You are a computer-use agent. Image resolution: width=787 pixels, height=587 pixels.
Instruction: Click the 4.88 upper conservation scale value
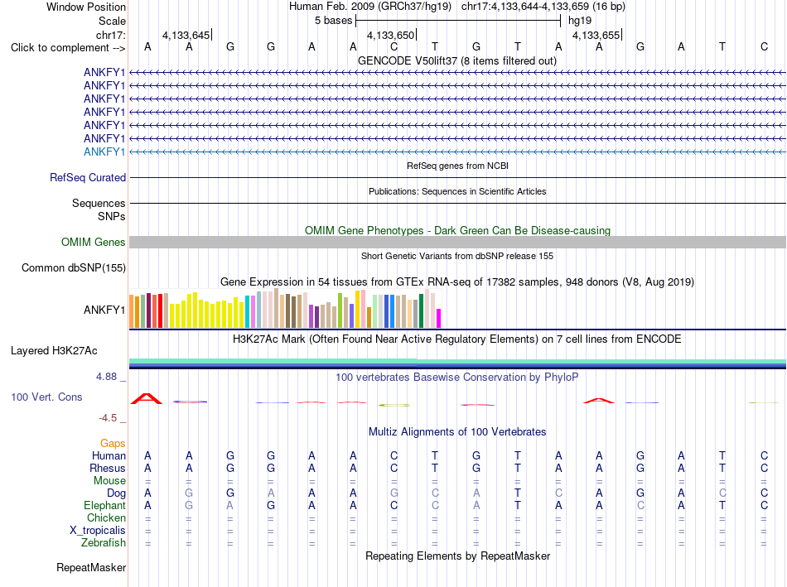[x=106, y=376]
